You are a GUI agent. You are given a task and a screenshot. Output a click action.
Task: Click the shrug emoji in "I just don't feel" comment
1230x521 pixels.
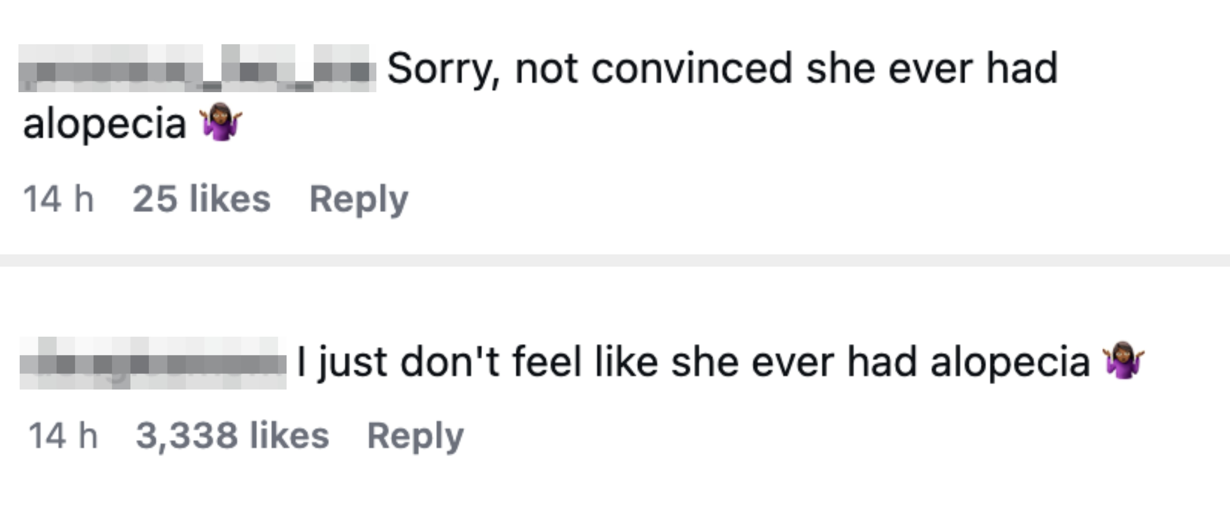point(1123,361)
